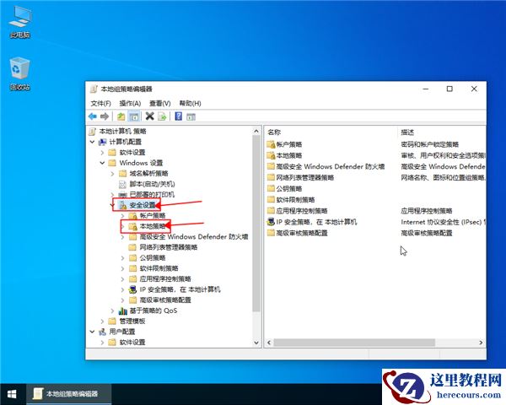Click right pane horizontal scroll right arrow
Viewport: 506px width, 405px height.
point(481,343)
